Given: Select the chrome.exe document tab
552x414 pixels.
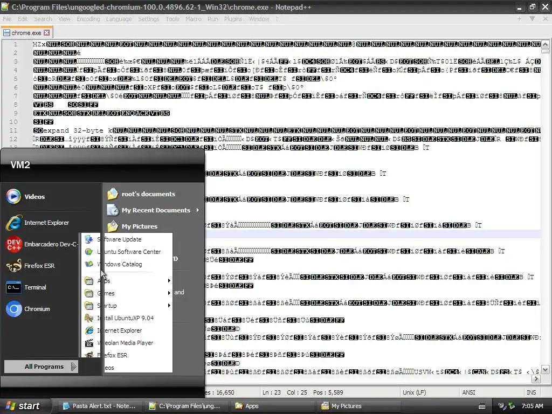Looking at the screenshot, I should click(x=26, y=33).
